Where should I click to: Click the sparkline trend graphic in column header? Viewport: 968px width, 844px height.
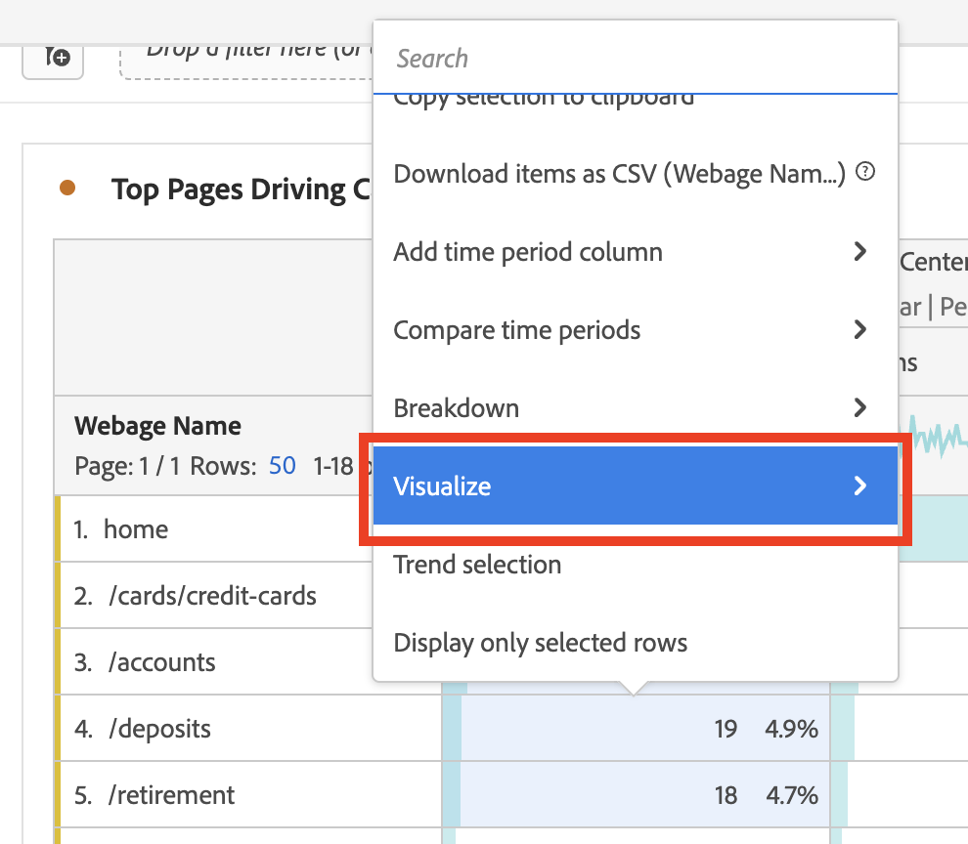click(x=934, y=436)
